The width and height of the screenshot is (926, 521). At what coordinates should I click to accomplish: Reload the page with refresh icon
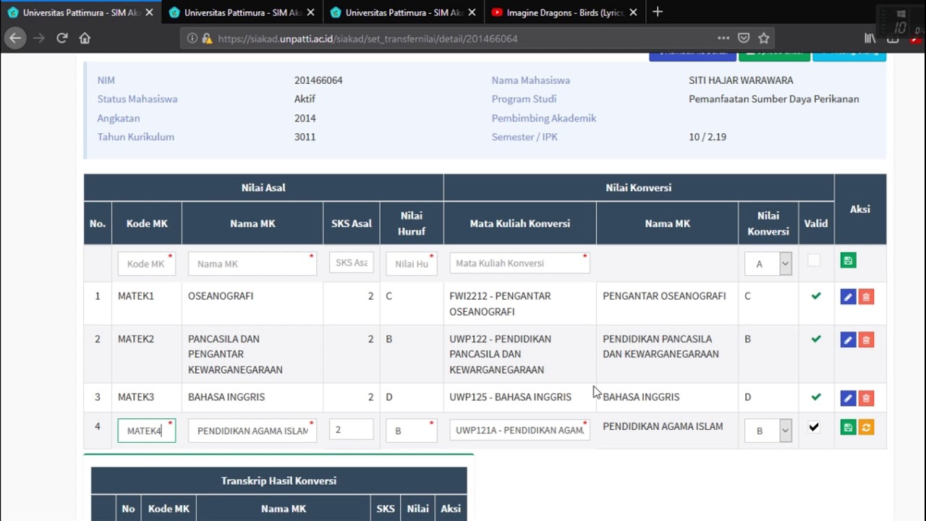[62, 38]
